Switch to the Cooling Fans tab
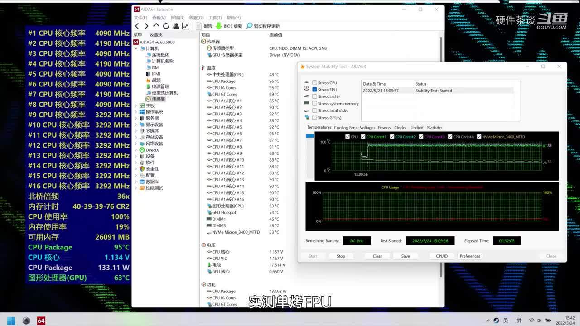This screenshot has height=326, width=580. (346, 128)
